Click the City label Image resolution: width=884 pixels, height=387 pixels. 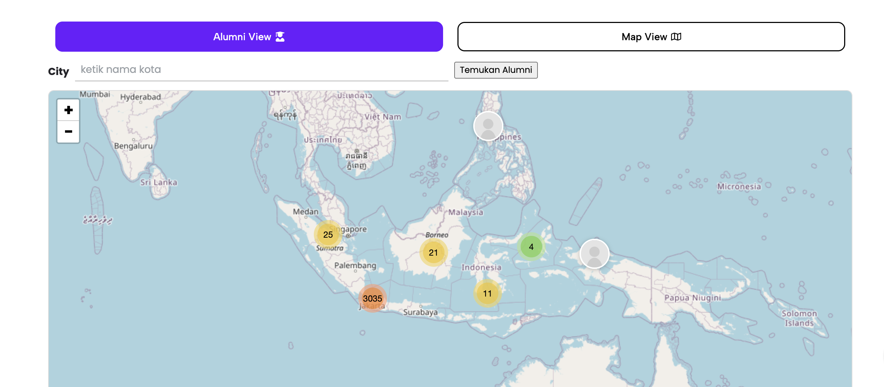point(59,71)
